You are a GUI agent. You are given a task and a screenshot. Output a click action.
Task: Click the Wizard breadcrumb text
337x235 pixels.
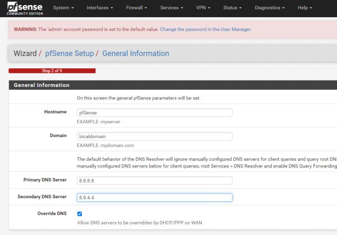[25, 53]
